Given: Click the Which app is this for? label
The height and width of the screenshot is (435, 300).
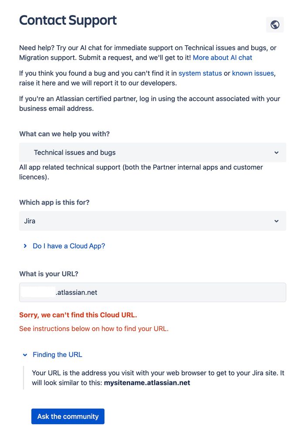Looking at the screenshot, I should point(54,202).
